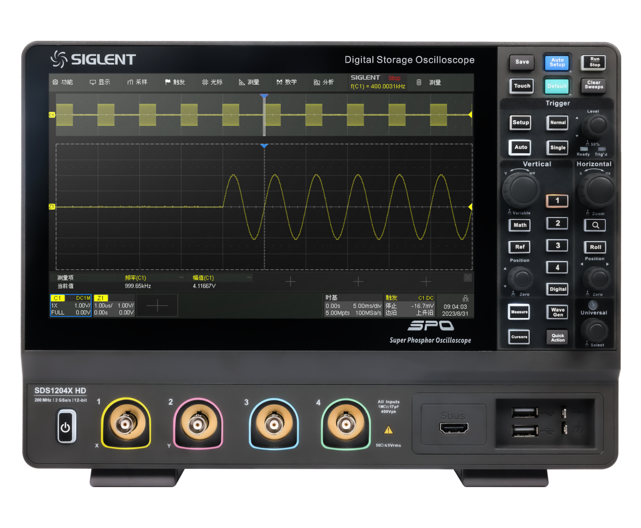Add a channel via plus box beside Z1

coord(157,305)
